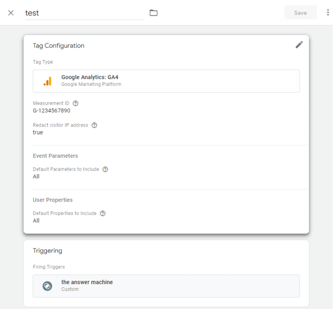Open help for Default Parameters to Include
Image resolution: width=333 pixels, height=309 pixels.
pyautogui.click(x=105, y=169)
